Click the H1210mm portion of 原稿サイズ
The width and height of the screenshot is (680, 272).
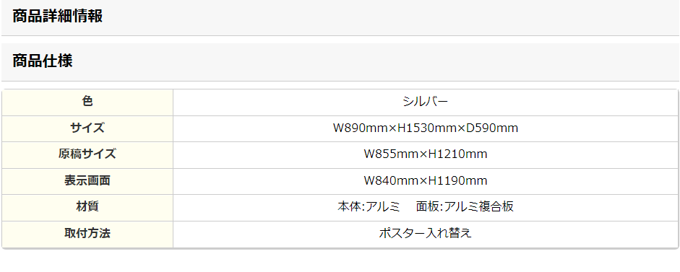[x=457, y=154]
